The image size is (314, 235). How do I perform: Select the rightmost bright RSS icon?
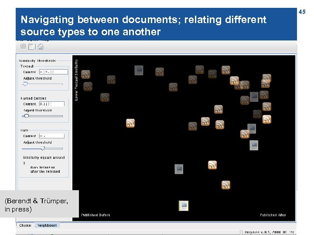point(267,119)
